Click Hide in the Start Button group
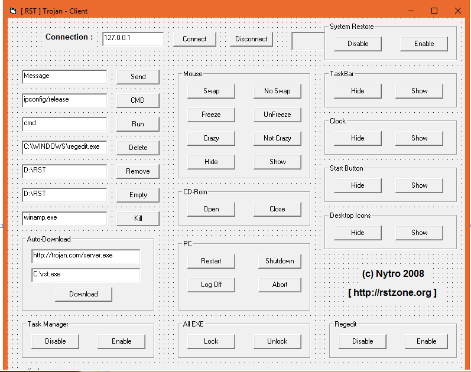471x372 pixels. click(x=358, y=185)
